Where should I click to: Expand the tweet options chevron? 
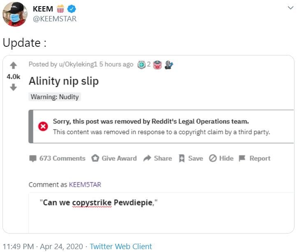click(291, 8)
